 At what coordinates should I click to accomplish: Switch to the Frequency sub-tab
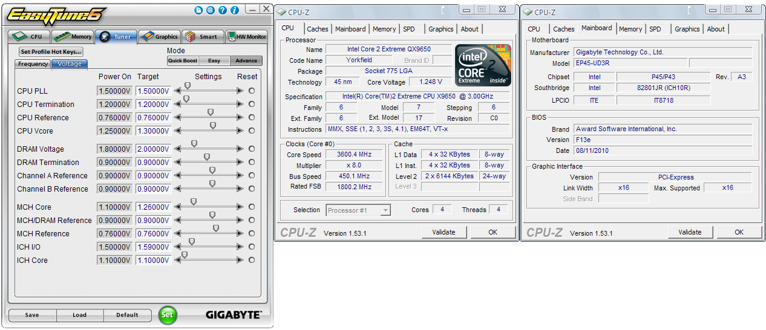33,64
